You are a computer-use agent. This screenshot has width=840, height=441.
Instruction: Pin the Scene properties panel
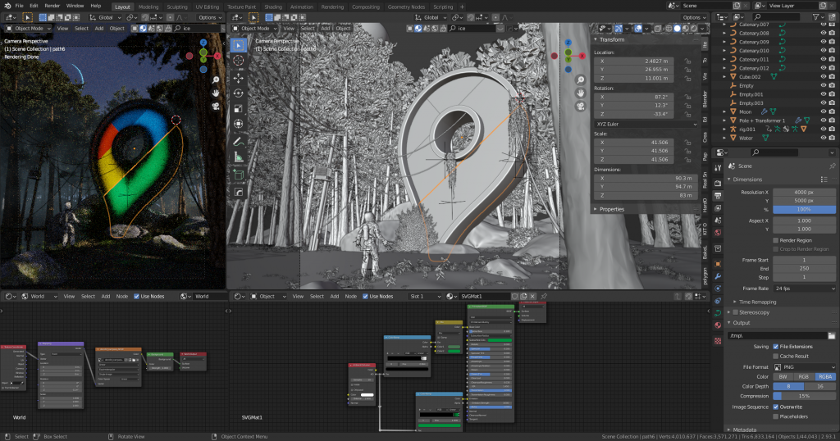click(x=832, y=166)
